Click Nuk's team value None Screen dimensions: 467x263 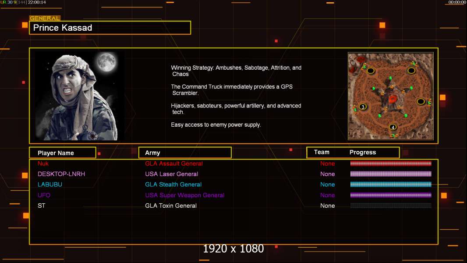pos(327,163)
